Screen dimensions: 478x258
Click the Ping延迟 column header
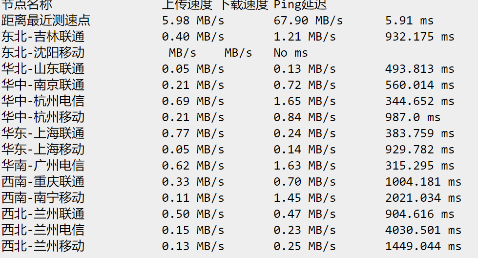click(x=300, y=5)
